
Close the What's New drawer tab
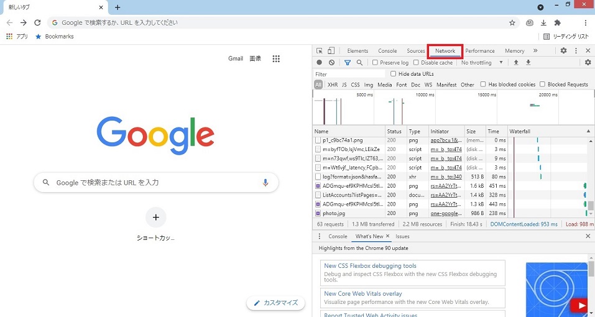click(387, 236)
